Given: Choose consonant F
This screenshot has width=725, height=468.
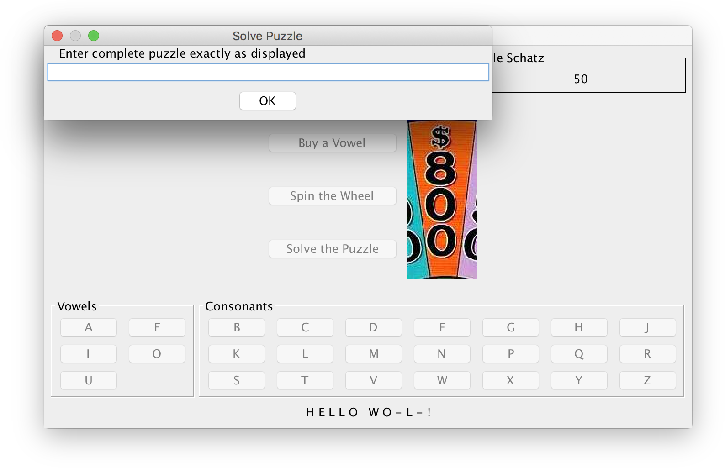Looking at the screenshot, I should 442,327.
